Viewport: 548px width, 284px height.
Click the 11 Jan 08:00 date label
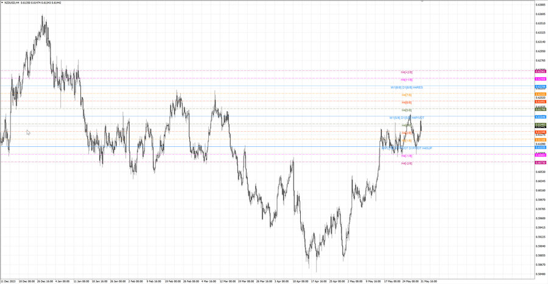pos(81,281)
